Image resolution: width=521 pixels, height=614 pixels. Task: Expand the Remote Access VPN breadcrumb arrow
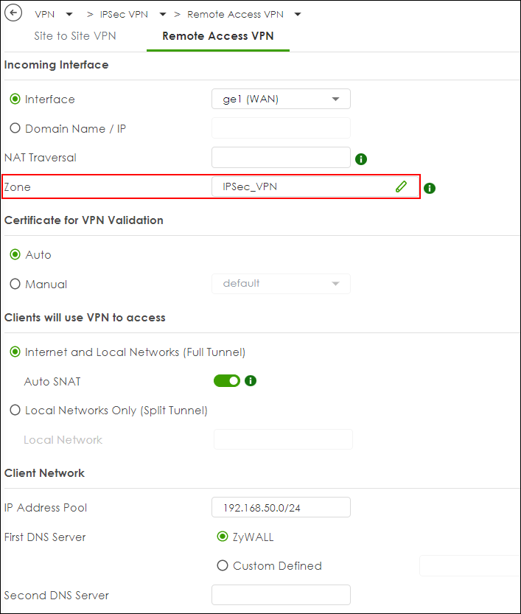click(298, 15)
